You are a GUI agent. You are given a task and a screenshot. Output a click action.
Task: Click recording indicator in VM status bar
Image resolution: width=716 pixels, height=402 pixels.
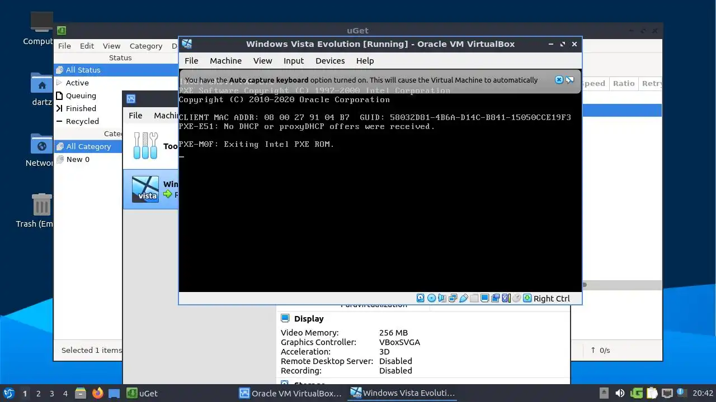click(496, 298)
